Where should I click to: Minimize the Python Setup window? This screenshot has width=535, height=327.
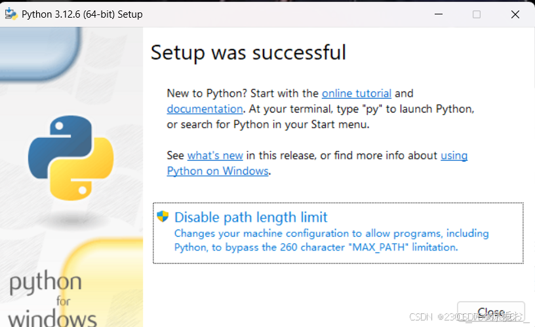click(439, 14)
